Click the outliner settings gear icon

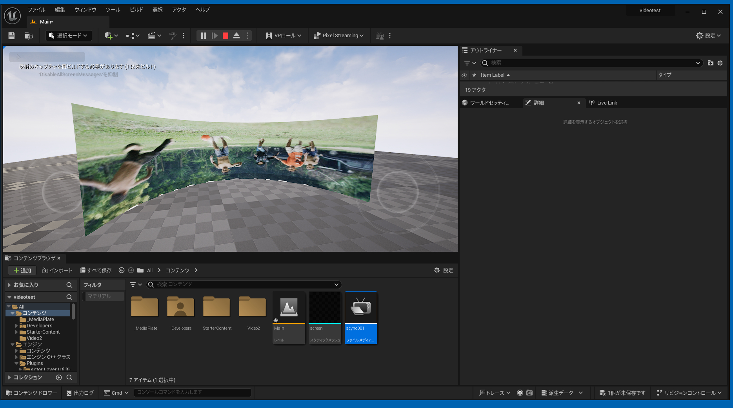720,63
